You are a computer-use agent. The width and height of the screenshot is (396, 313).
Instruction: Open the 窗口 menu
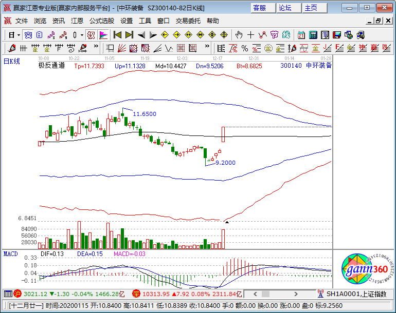(x=164, y=21)
